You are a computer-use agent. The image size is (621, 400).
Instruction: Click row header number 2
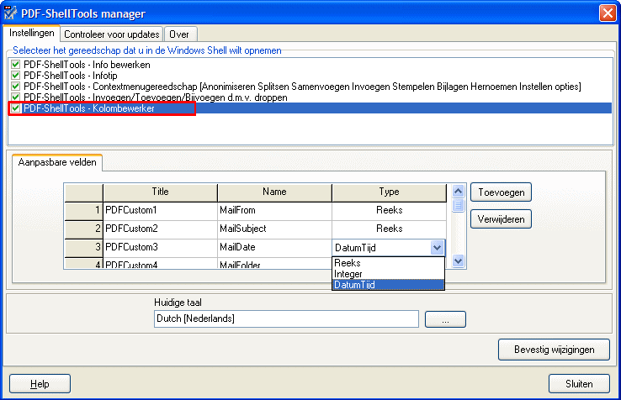(x=83, y=229)
